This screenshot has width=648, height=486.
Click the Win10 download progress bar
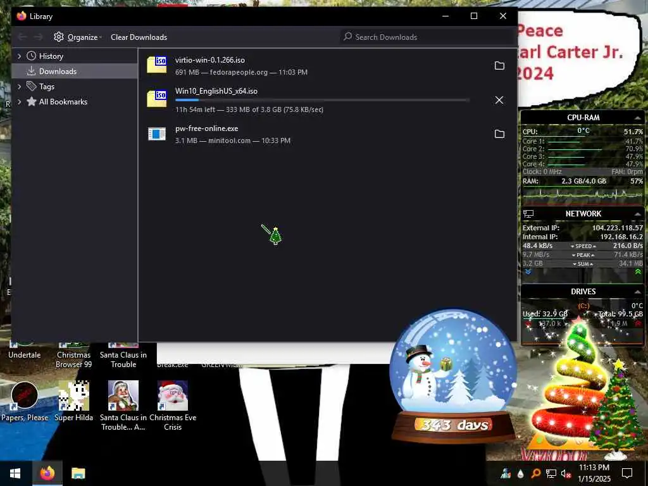click(322, 100)
